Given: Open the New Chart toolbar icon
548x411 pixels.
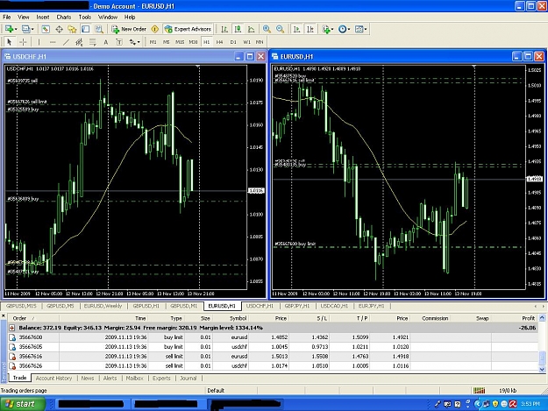Looking at the screenshot, I should 11,29.
